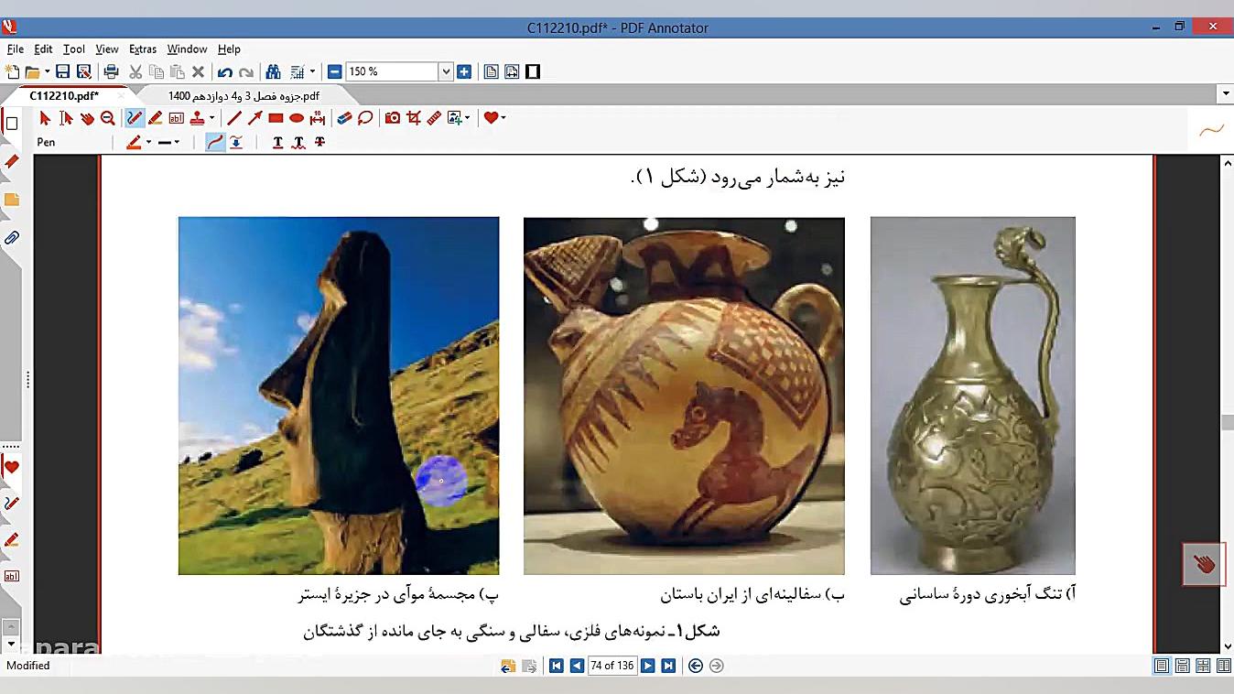
Task: Activate the text box (abl) tool
Action: tap(177, 117)
